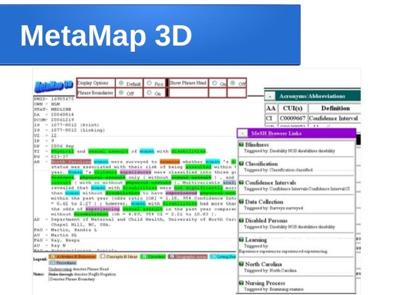Click the MeSH Browser Links panel title
This screenshot has height=295, width=393.
[276, 134]
